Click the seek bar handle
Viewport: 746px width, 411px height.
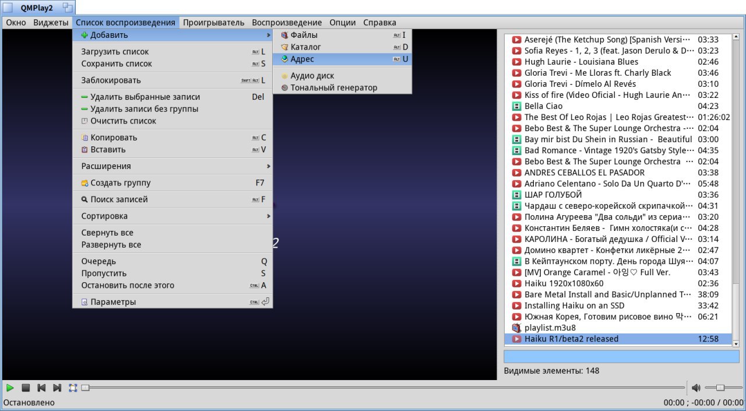click(x=85, y=388)
